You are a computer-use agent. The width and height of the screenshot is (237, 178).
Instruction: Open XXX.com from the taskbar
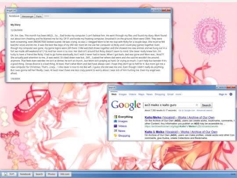click(x=65, y=174)
